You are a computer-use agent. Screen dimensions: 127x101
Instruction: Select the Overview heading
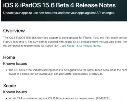pos(14,31)
